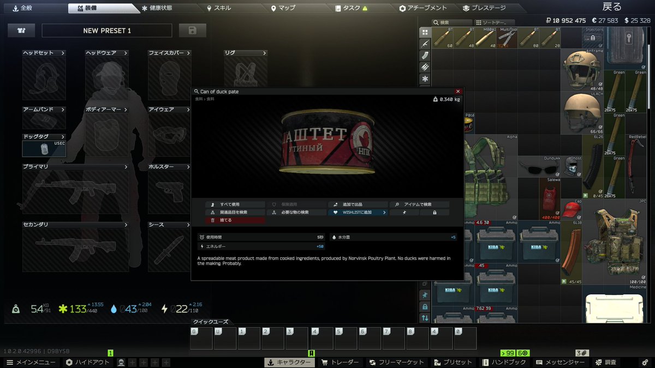Switch to the マップ tab

283,8
